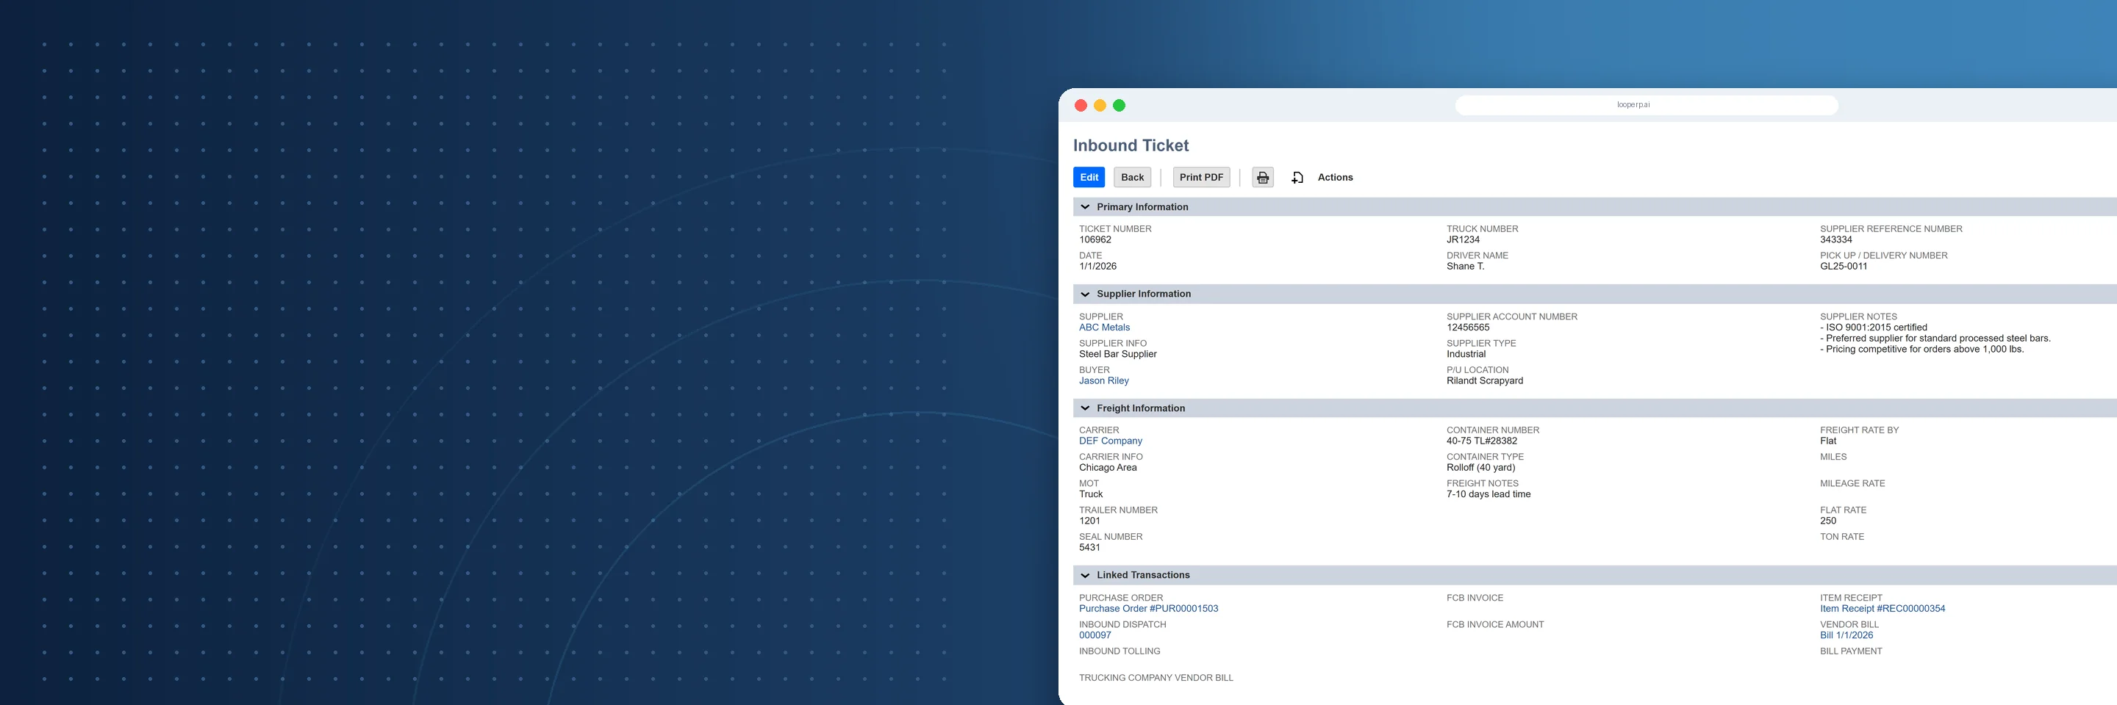Select trailer number 1201

tap(1089, 521)
